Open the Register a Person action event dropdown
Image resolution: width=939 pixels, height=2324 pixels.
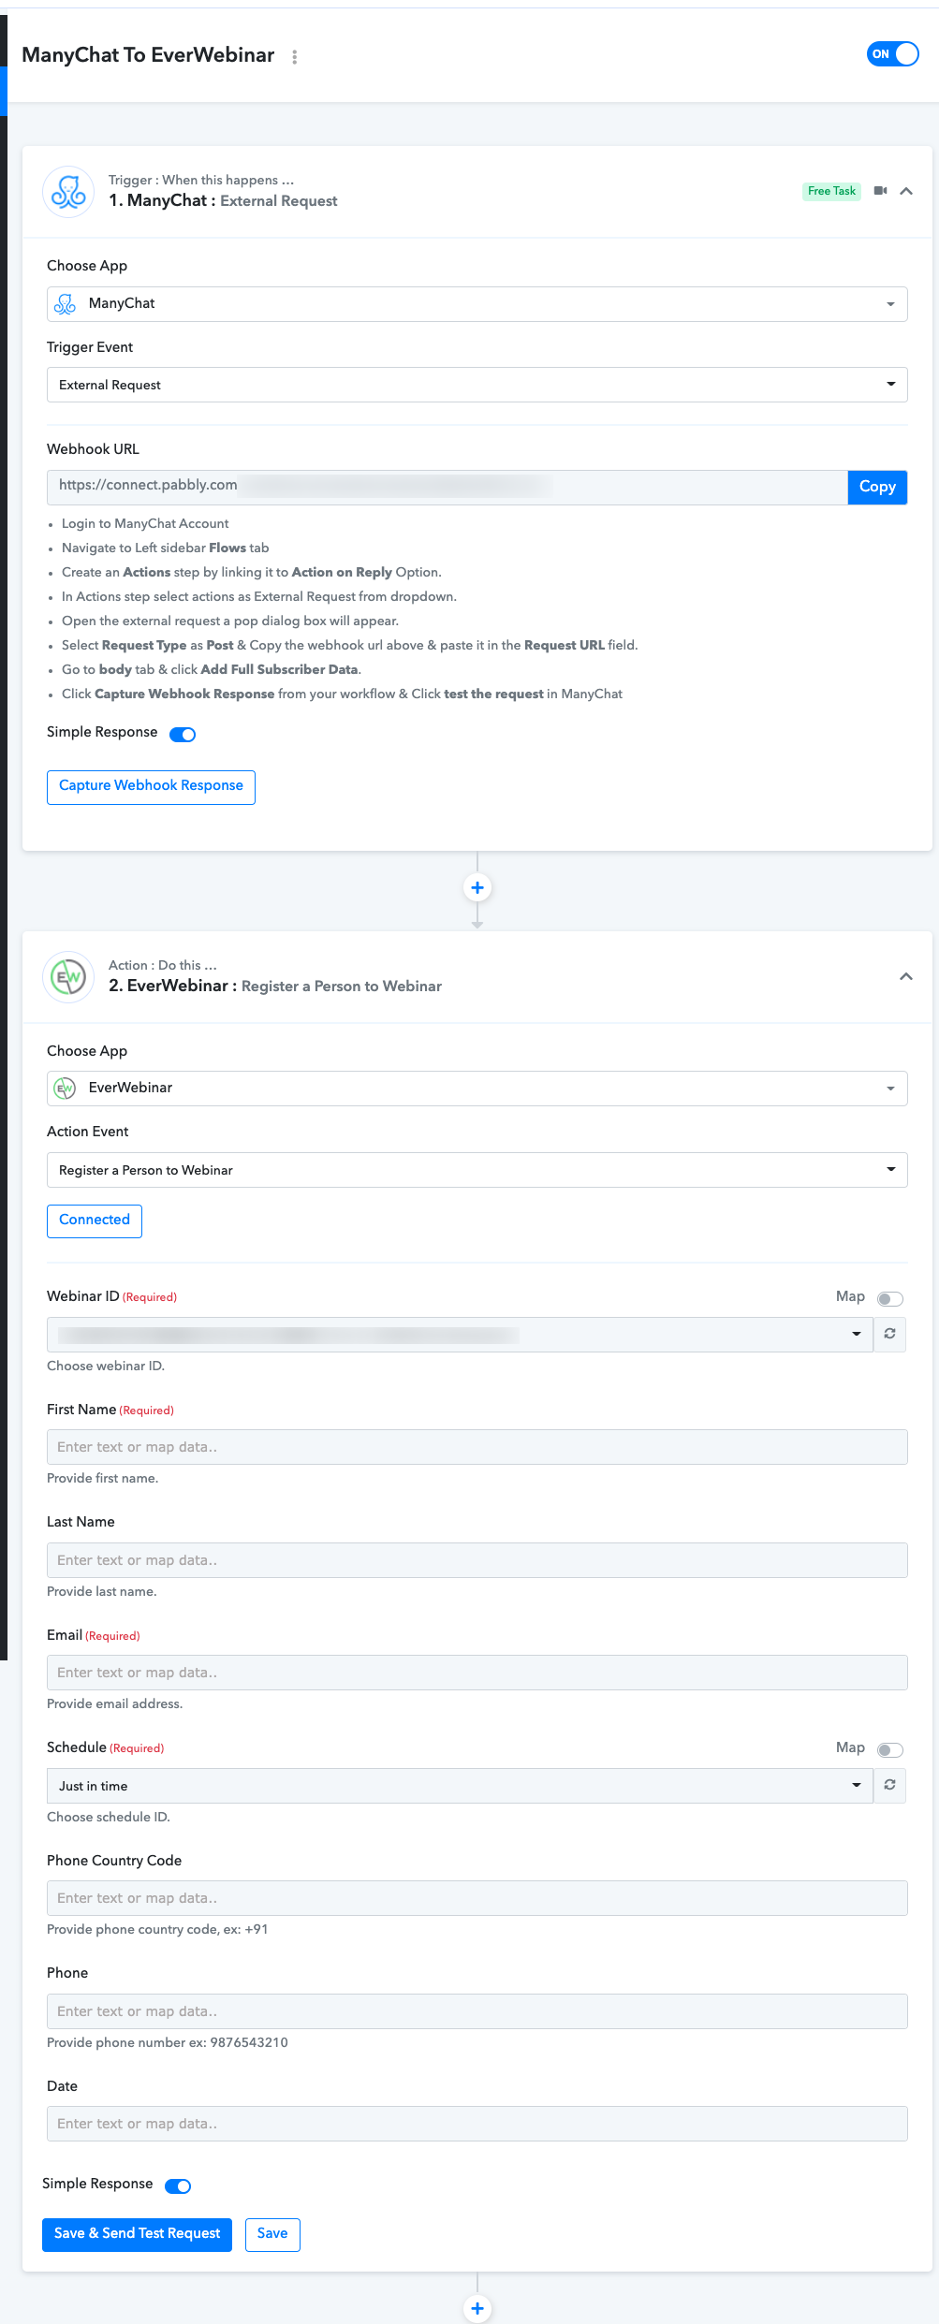[477, 1170]
